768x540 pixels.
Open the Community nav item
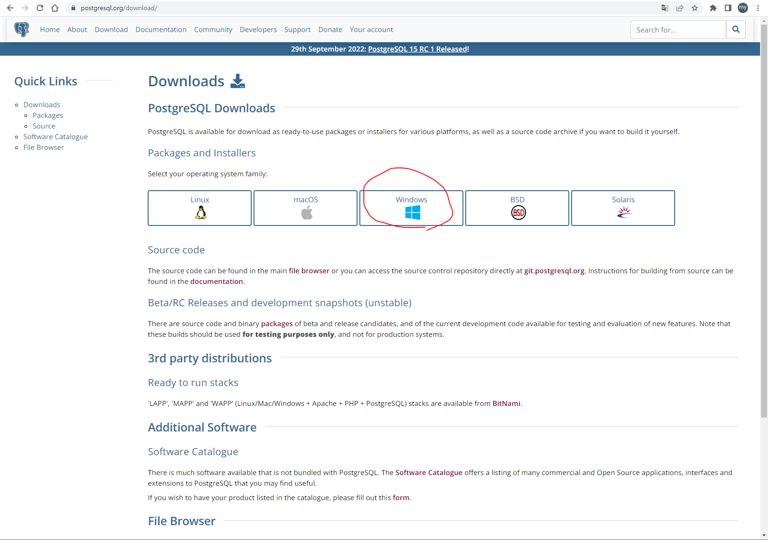click(x=213, y=30)
